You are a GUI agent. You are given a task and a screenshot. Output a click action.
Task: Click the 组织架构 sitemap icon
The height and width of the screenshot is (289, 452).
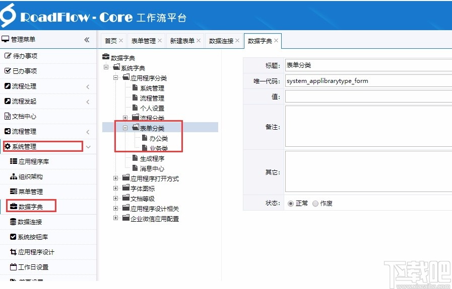point(13,176)
